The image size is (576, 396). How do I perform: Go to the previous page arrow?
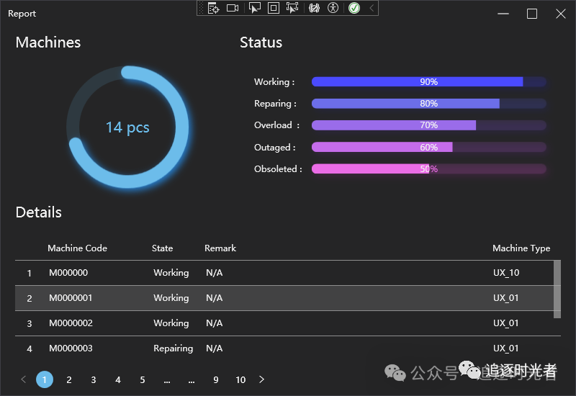24,379
